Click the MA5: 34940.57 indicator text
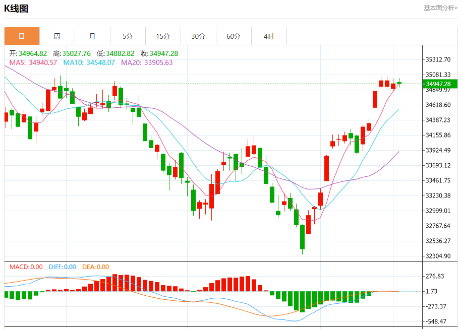 pos(33,62)
